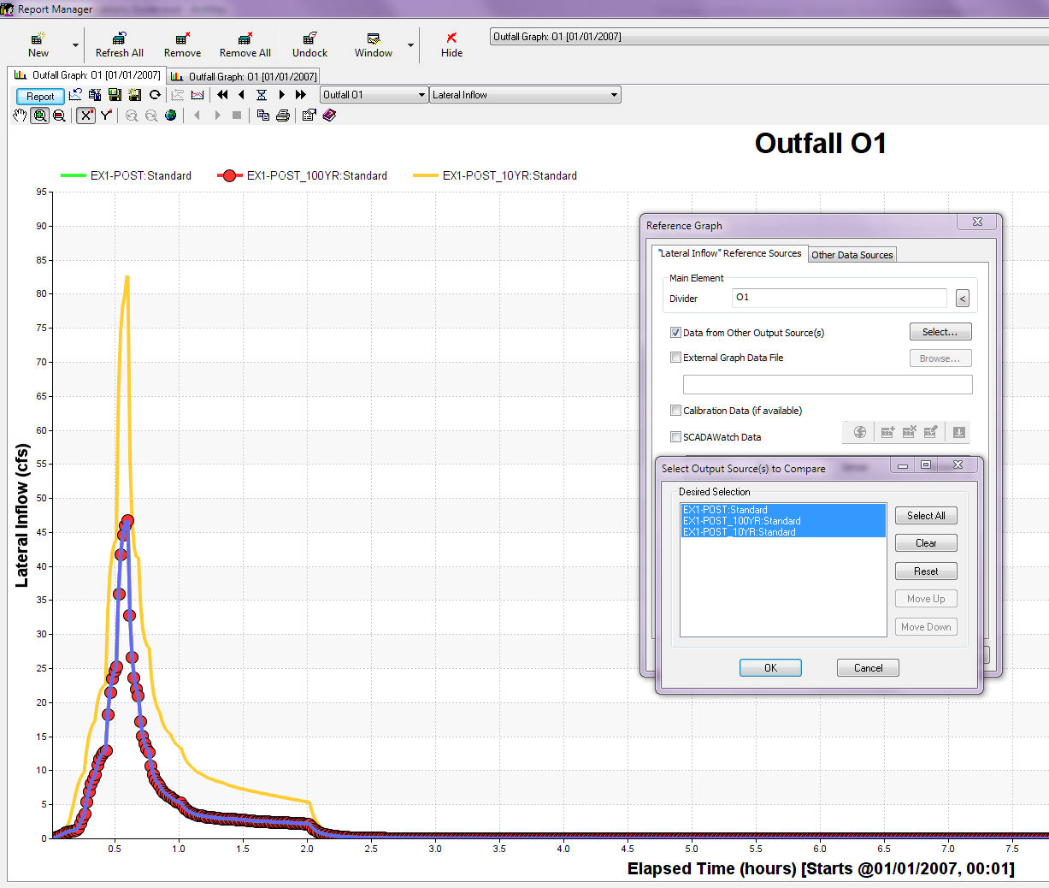Select the second Outfall Graph tab
This screenshot has height=888, width=1049.
tap(244, 75)
